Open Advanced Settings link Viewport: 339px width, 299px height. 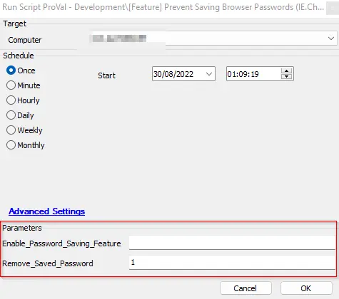[47, 211]
